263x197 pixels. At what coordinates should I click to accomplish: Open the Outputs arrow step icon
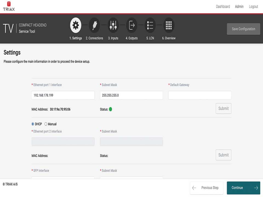pyautogui.click(x=131, y=25)
